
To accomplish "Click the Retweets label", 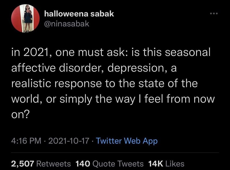I will click(x=54, y=163).
